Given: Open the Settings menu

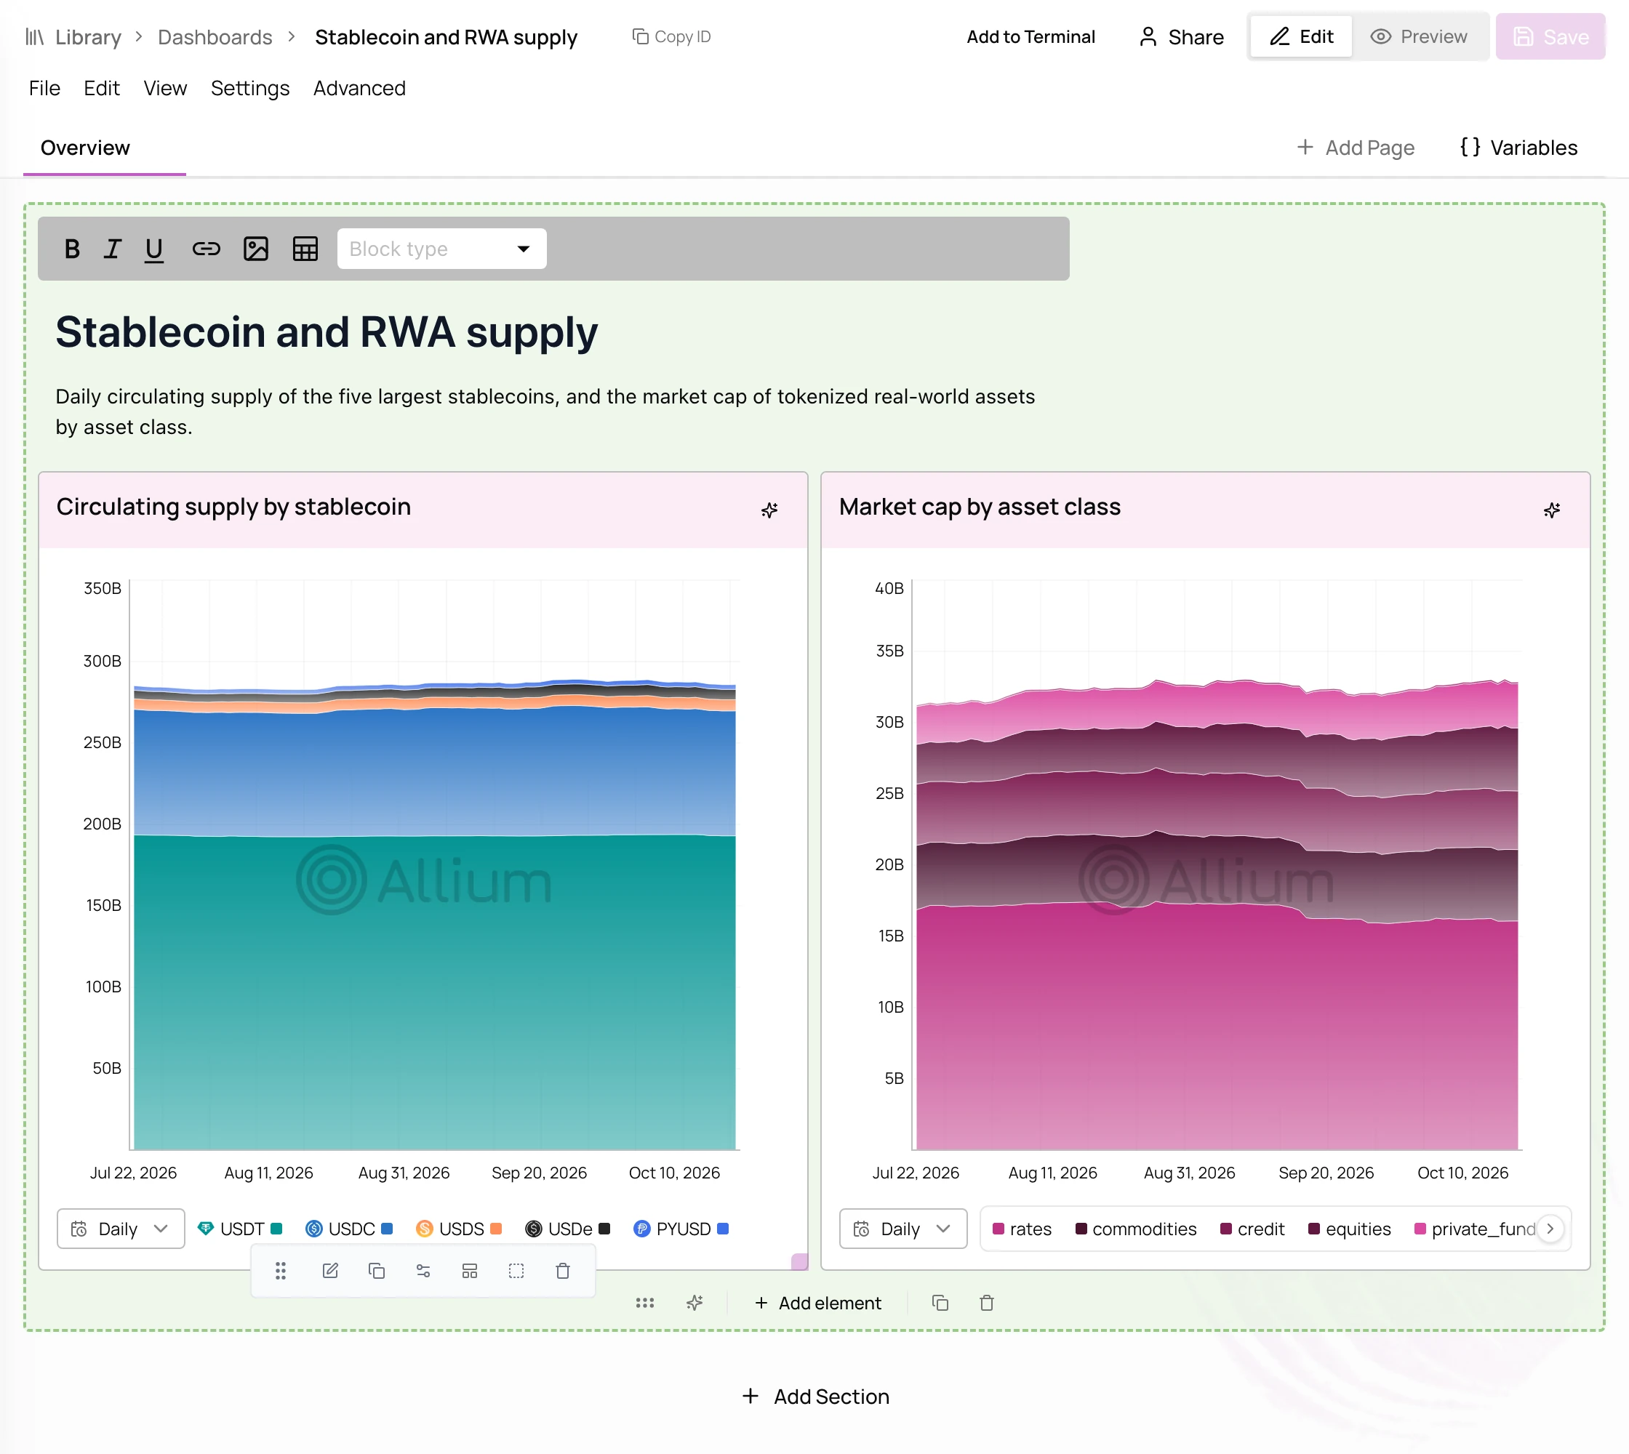Looking at the screenshot, I should pyautogui.click(x=250, y=88).
